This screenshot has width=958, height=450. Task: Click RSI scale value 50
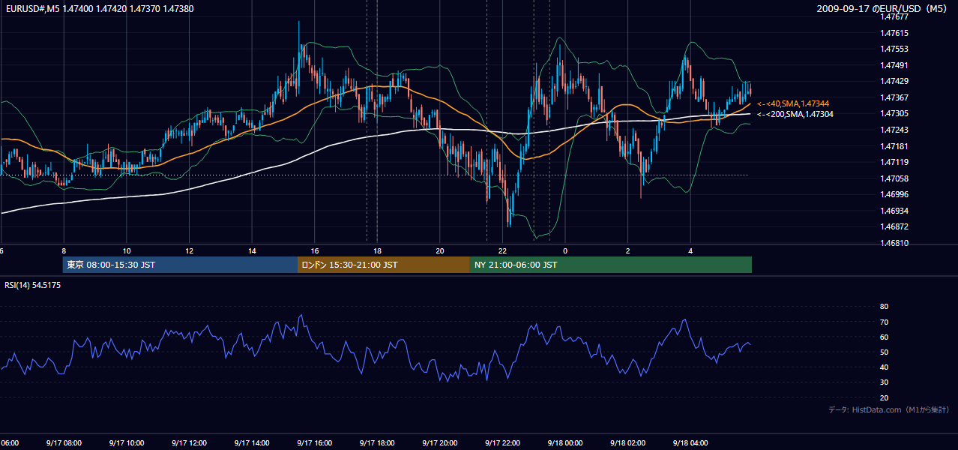885,352
